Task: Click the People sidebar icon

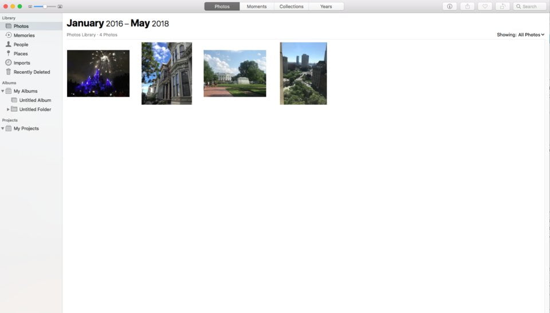Action: point(9,44)
